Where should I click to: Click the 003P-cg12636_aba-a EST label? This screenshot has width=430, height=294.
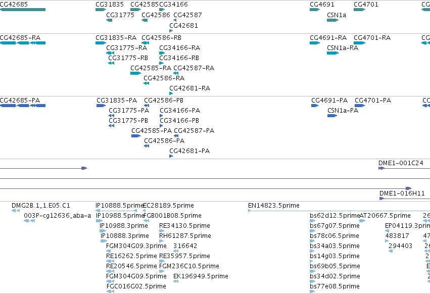coord(57,216)
